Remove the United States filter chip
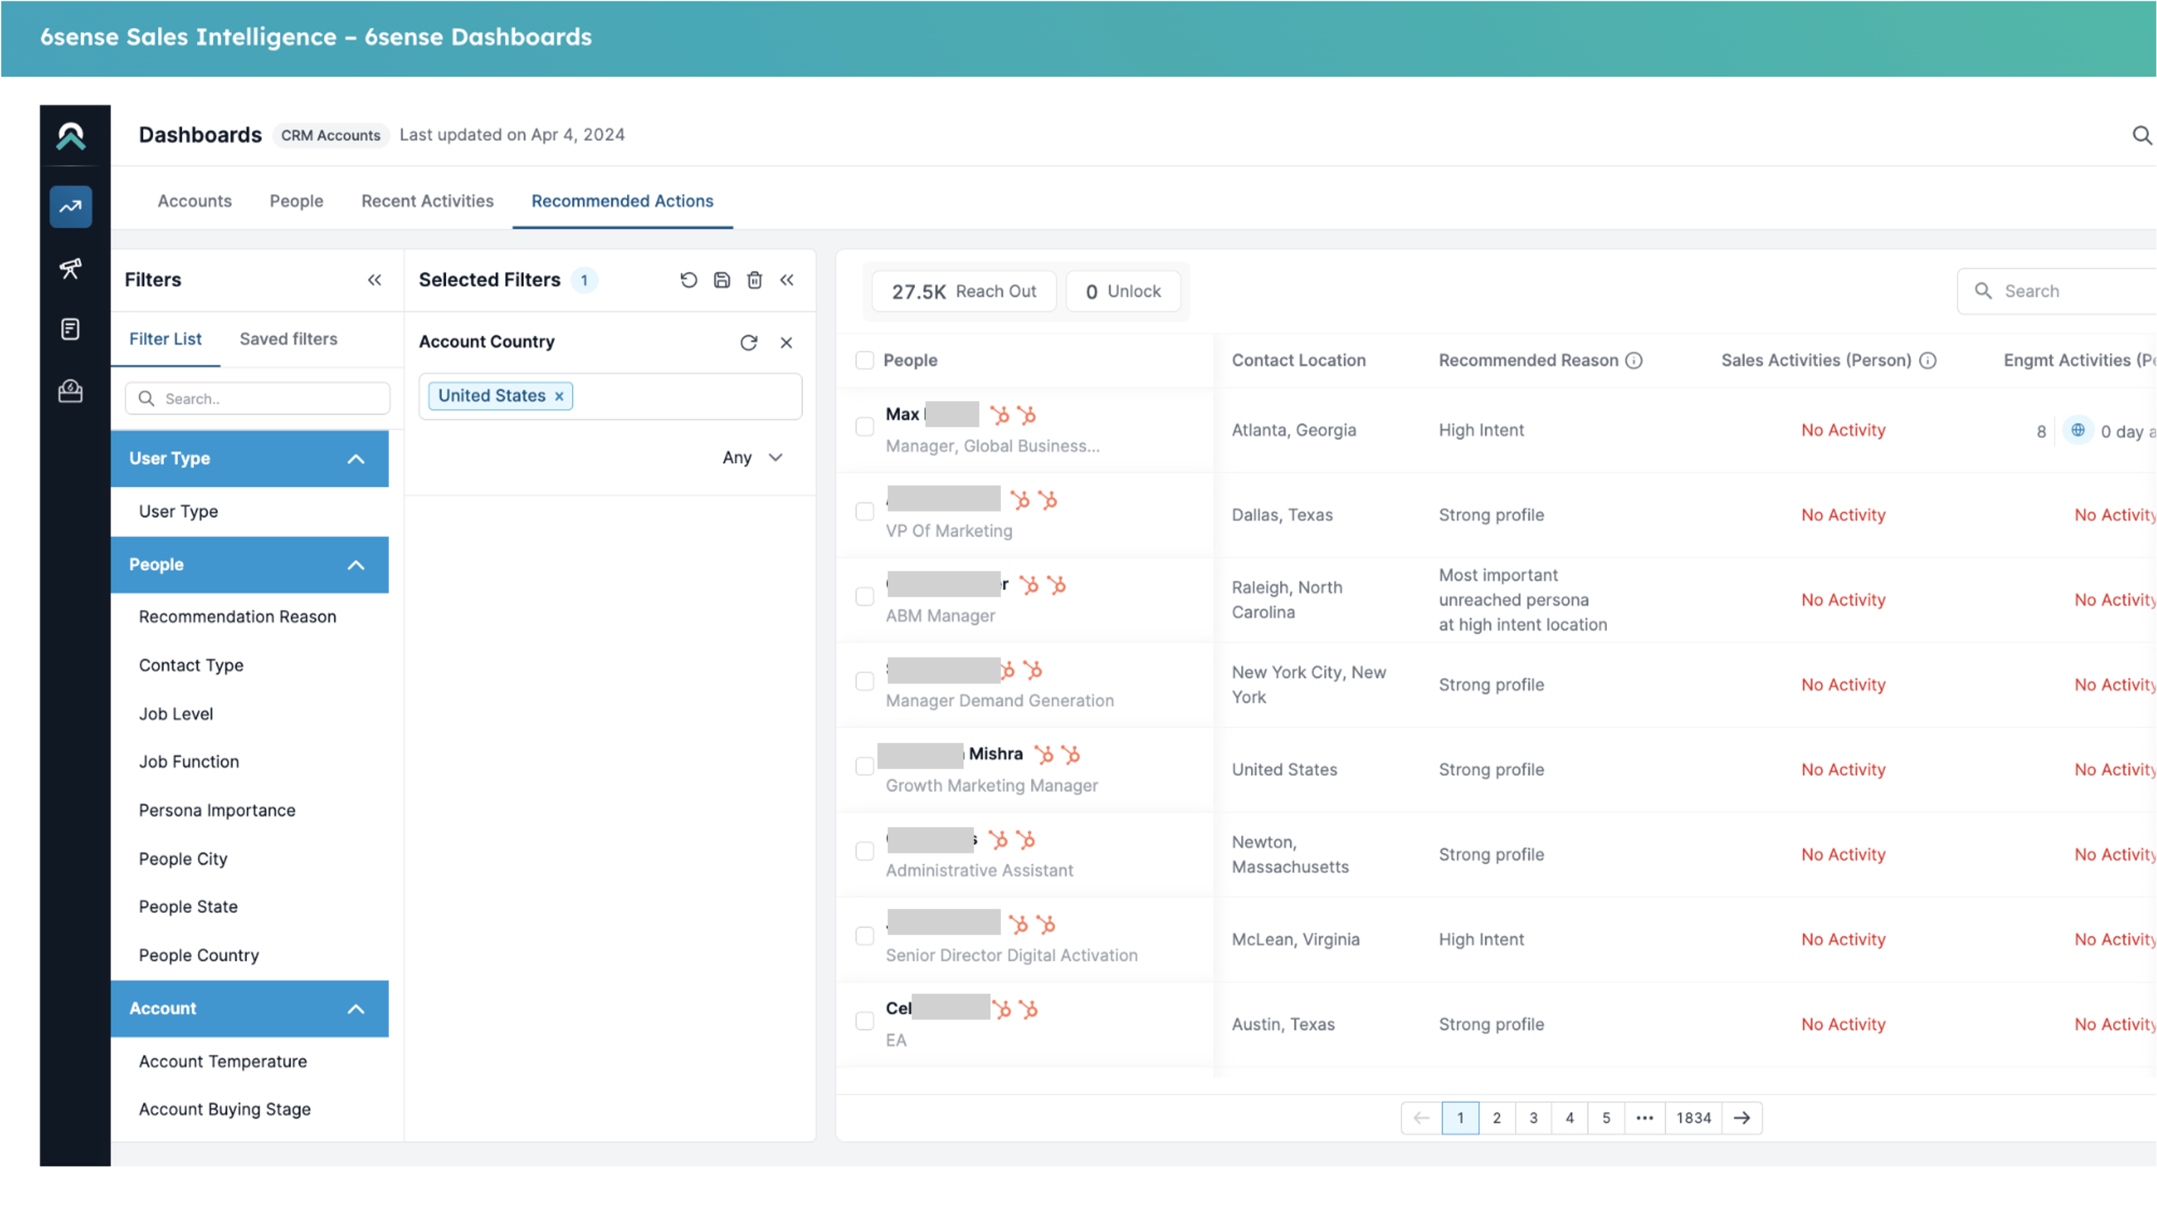This screenshot has height=1213, width=2157. [559, 396]
